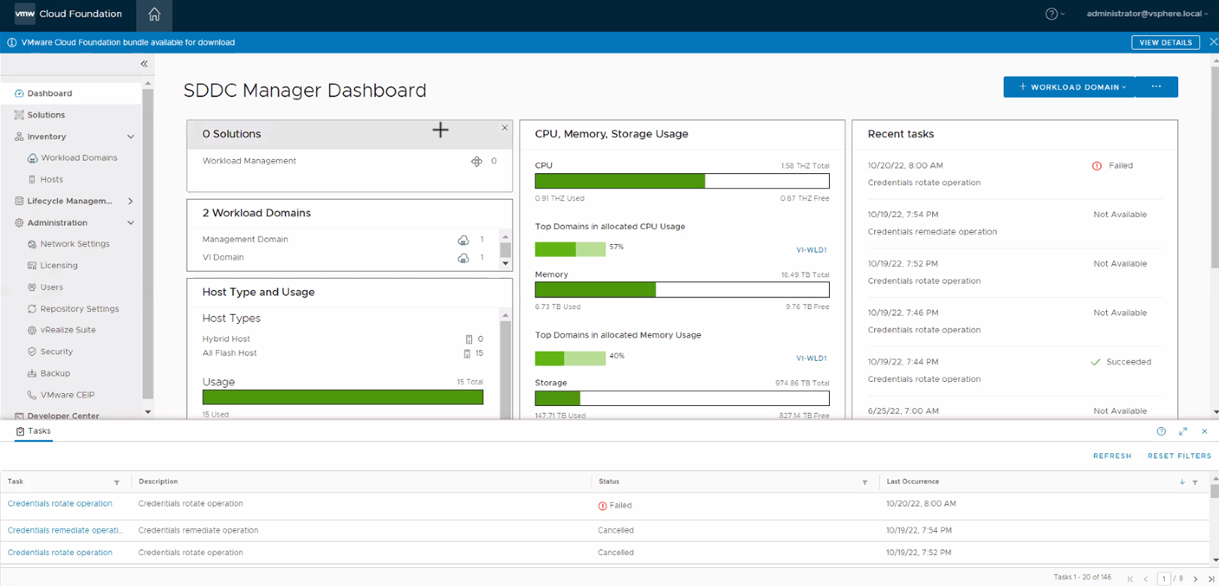Click the Inventory icon in the sidebar
This screenshot has height=586, width=1219.
click(19, 137)
